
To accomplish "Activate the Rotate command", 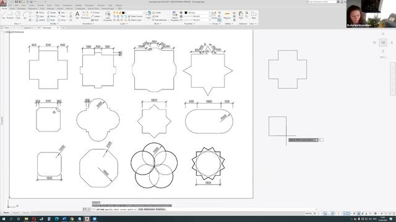I will (51, 12).
